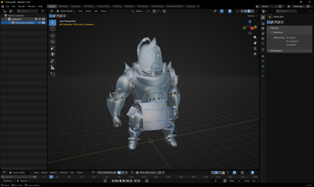The height and width of the screenshot is (187, 314).
Task: Select the Cursor tool in viewport toolbar
Action: click(x=53, y=29)
